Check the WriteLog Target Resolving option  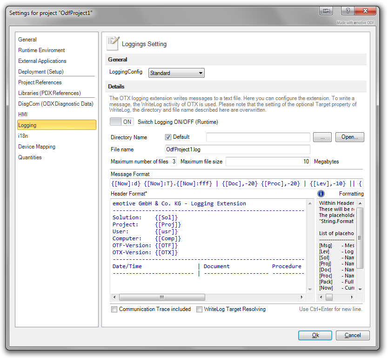pos(199,309)
